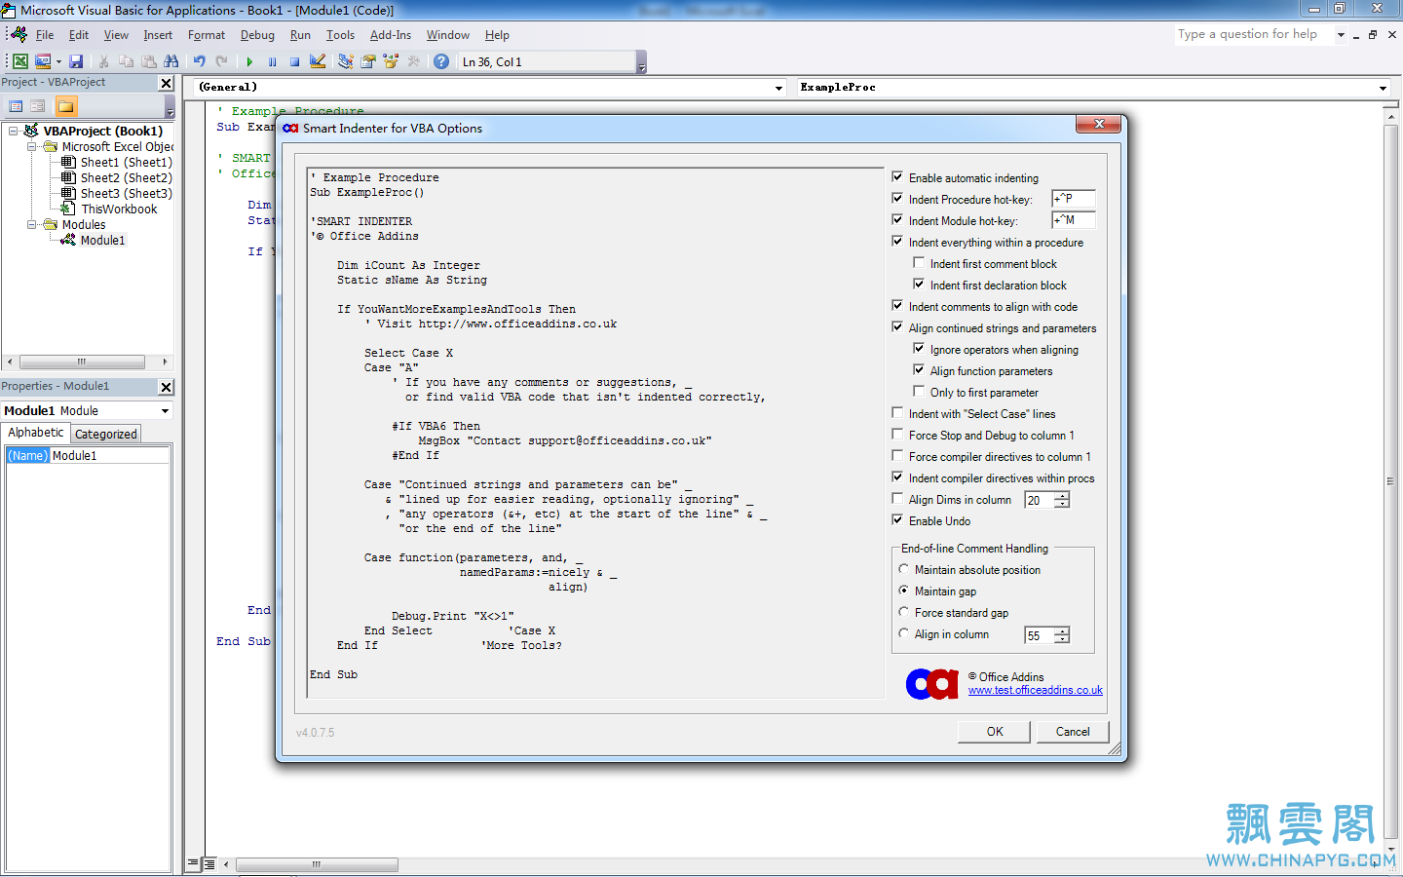This screenshot has height=877, width=1403.
Task: Click the Copy toolbar icon
Action: pyautogui.click(x=126, y=61)
